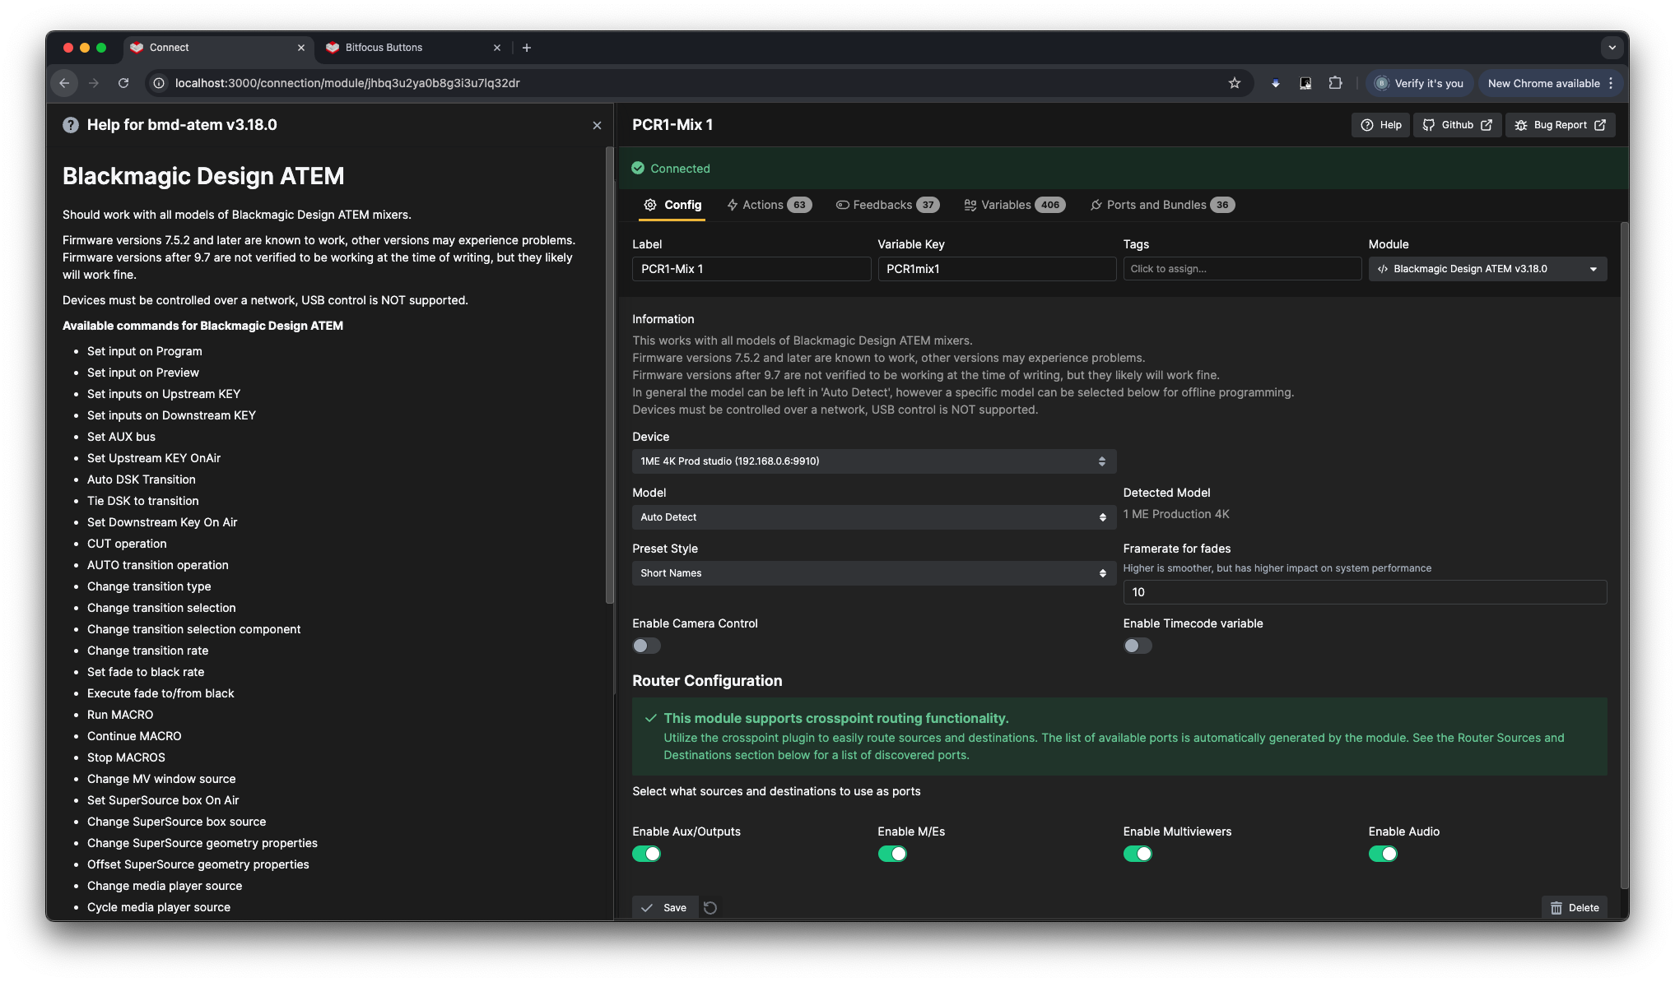Click the Variable Key input field
The height and width of the screenshot is (982, 1675).
point(997,269)
